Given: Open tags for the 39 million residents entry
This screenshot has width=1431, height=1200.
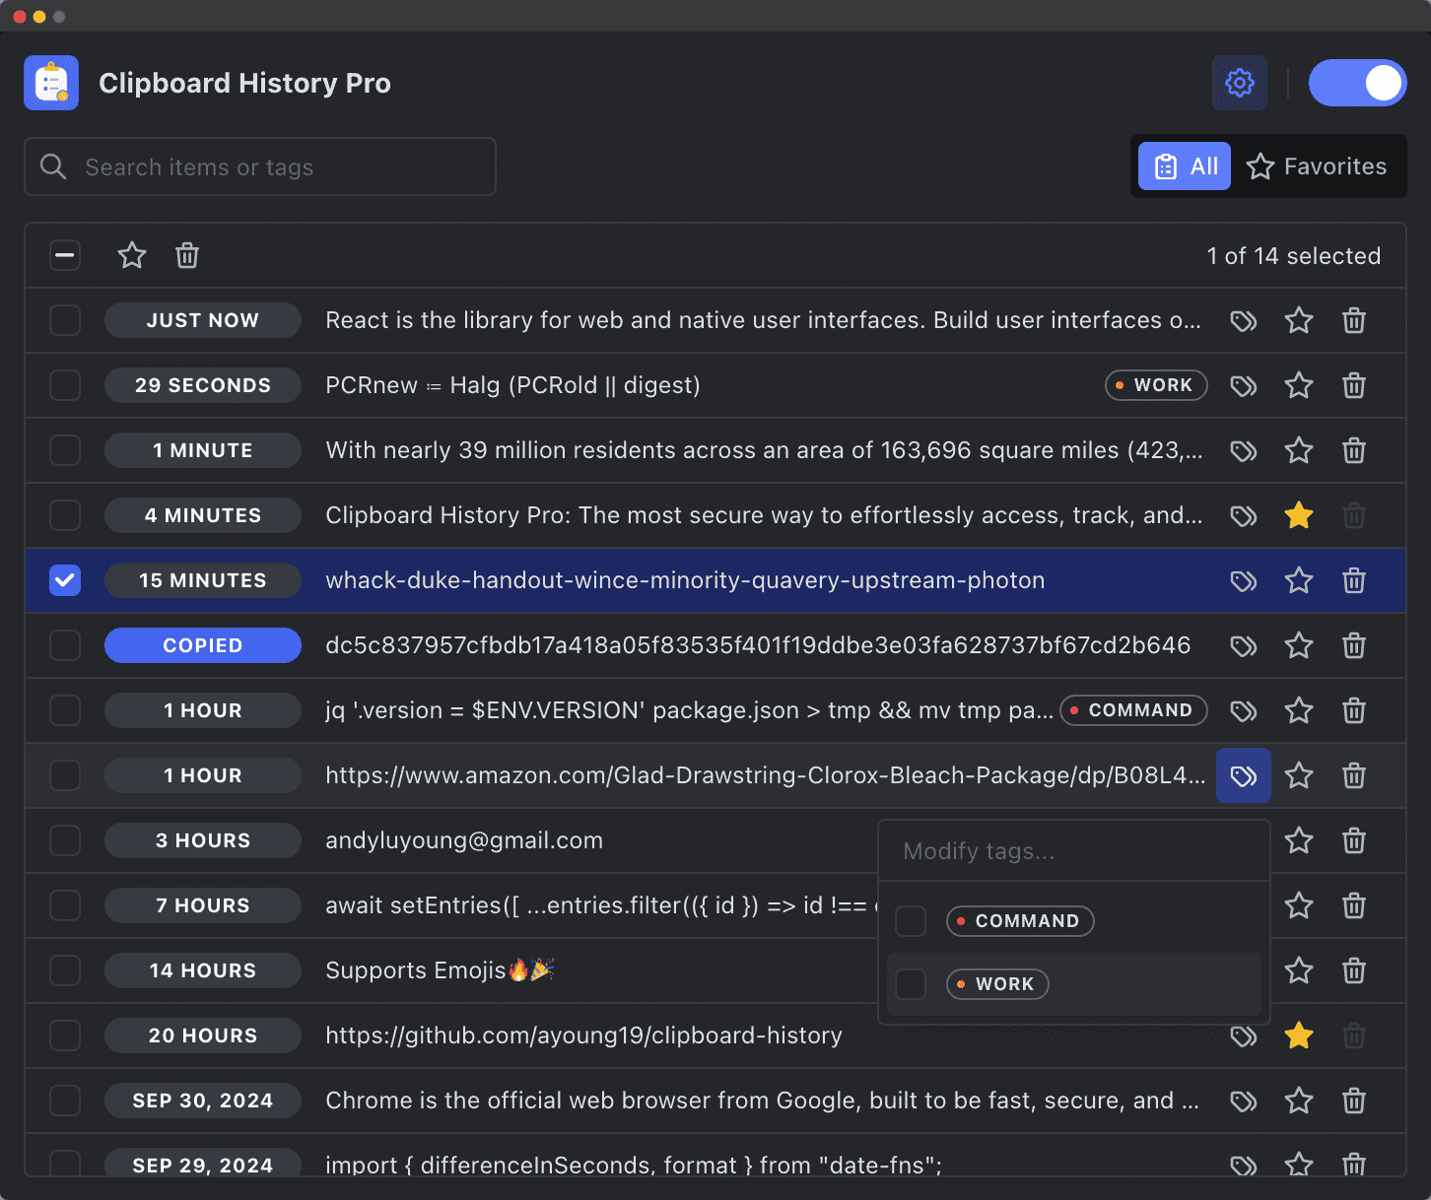Looking at the screenshot, I should pyautogui.click(x=1244, y=450).
